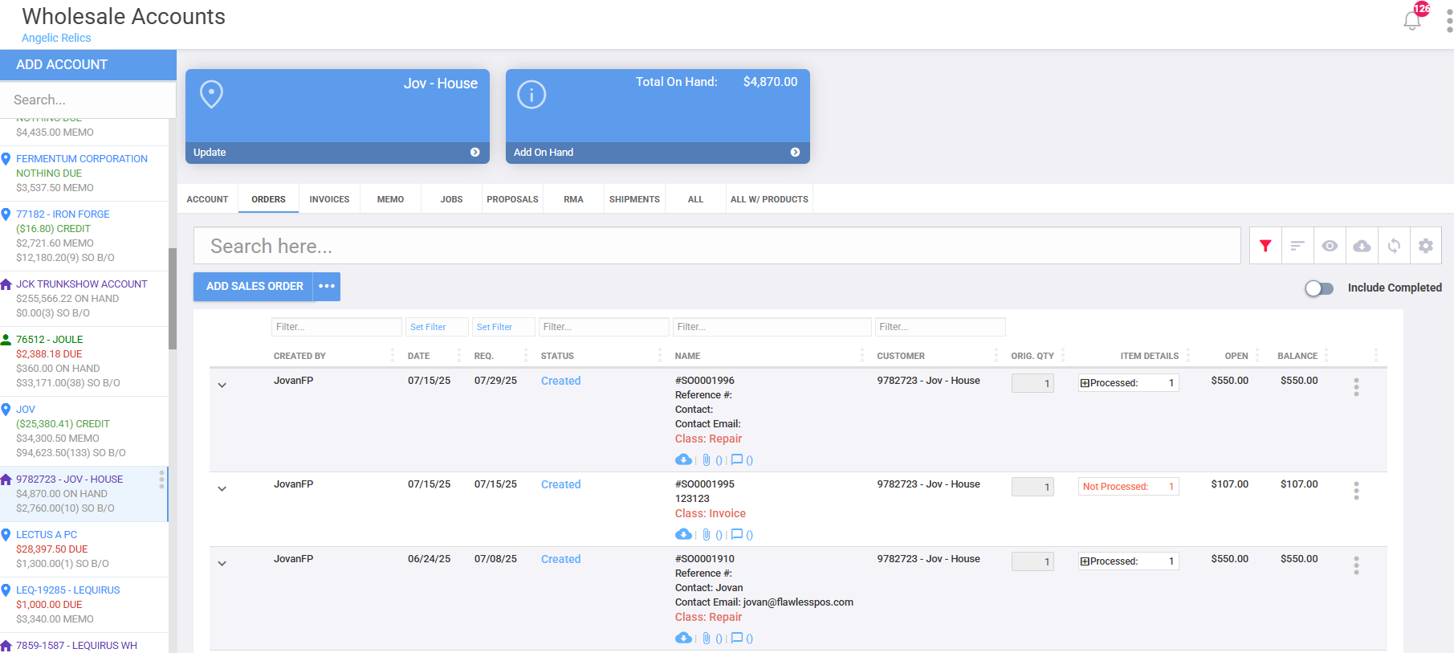
Task: Click the info icon on Total On Hand card
Action: pyautogui.click(x=532, y=94)
